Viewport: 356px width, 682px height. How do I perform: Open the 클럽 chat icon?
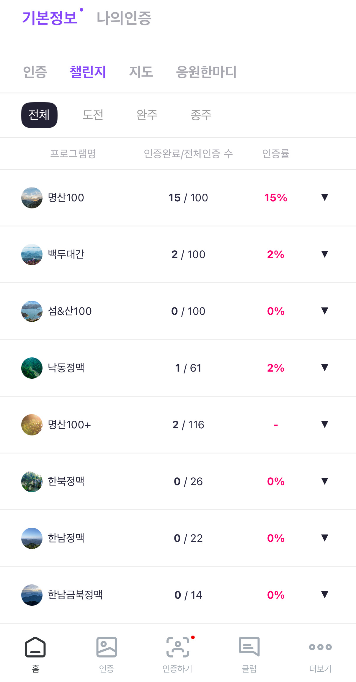[x=249, y=647]
